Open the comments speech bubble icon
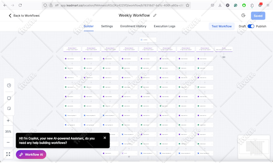273x163 pixels. pyautogui.click(x=9, y=99)
